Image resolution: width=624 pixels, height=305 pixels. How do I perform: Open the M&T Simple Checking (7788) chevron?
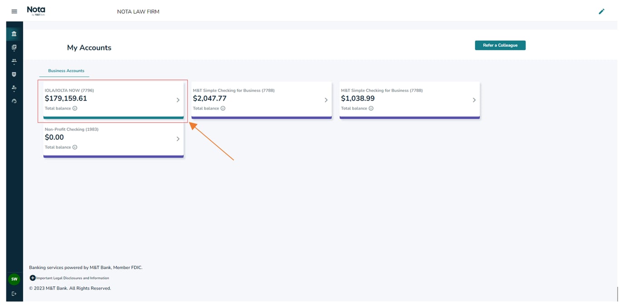click(326, 99)
